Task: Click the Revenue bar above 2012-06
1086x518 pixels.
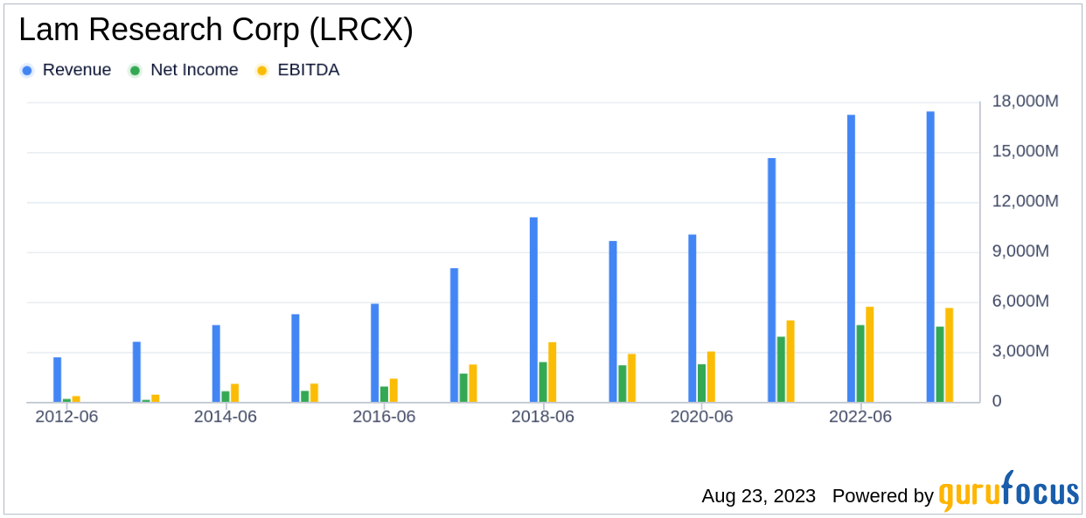Action: coord(57,380)
